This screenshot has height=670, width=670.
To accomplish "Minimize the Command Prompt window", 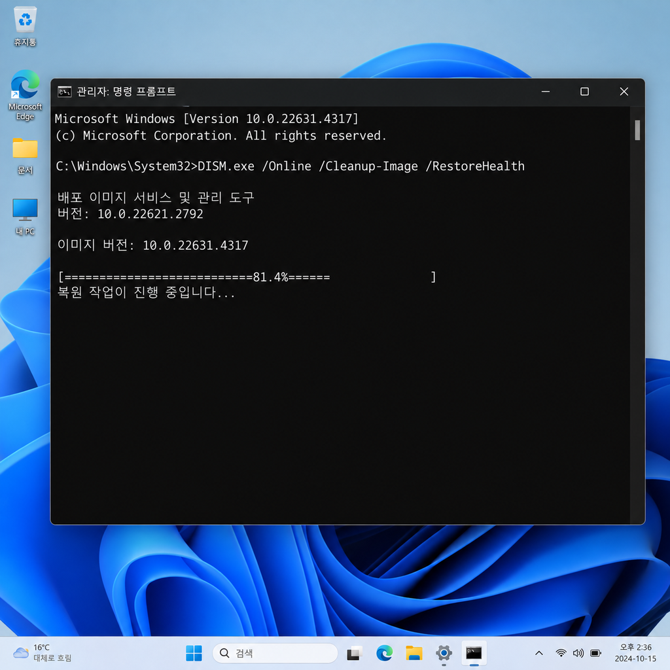I will click(546, 92).
